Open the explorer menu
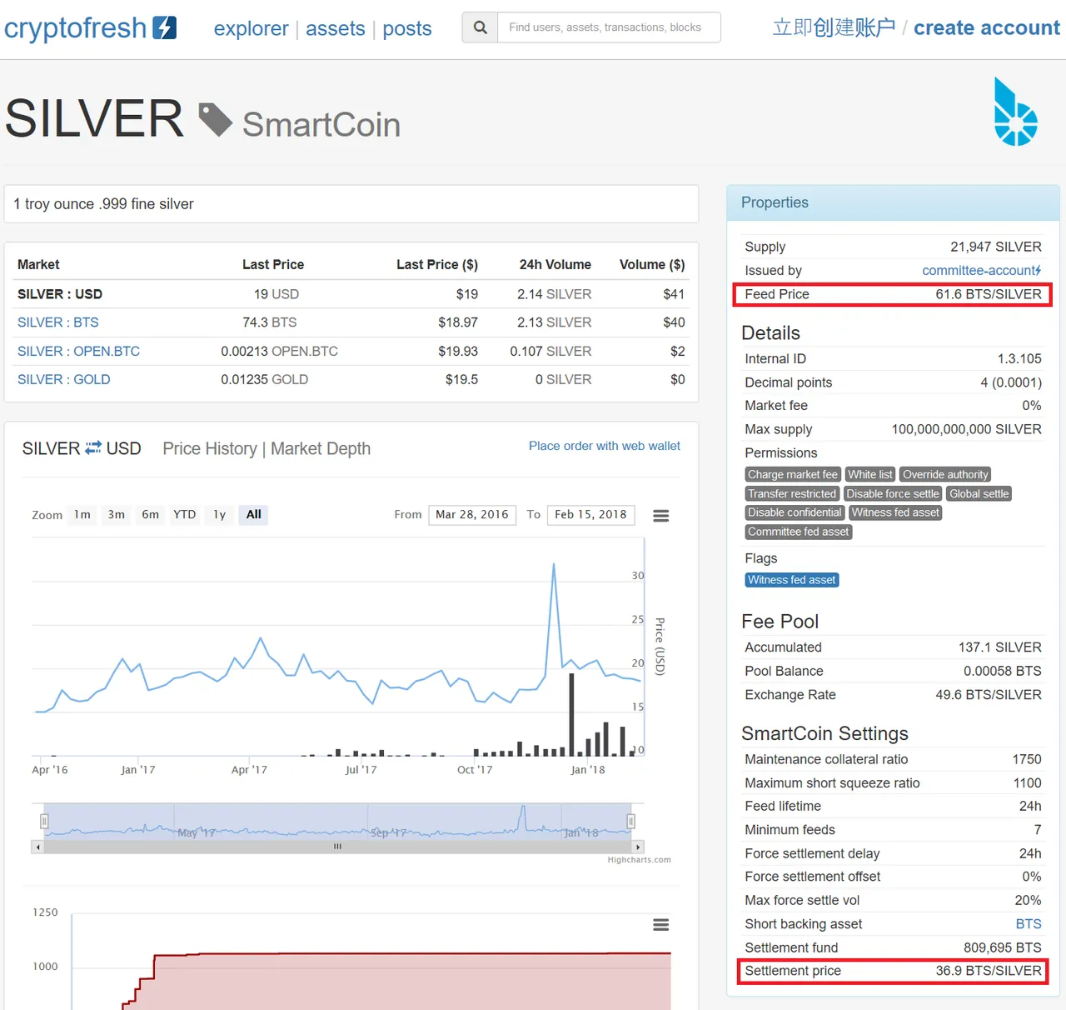The image size is (1066, 1010). (251, 28)
